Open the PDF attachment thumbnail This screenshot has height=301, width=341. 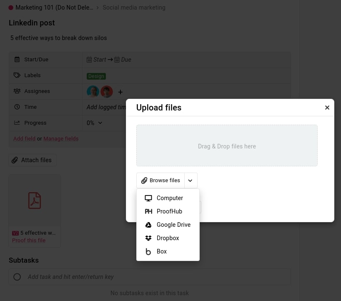click(35, 200)
